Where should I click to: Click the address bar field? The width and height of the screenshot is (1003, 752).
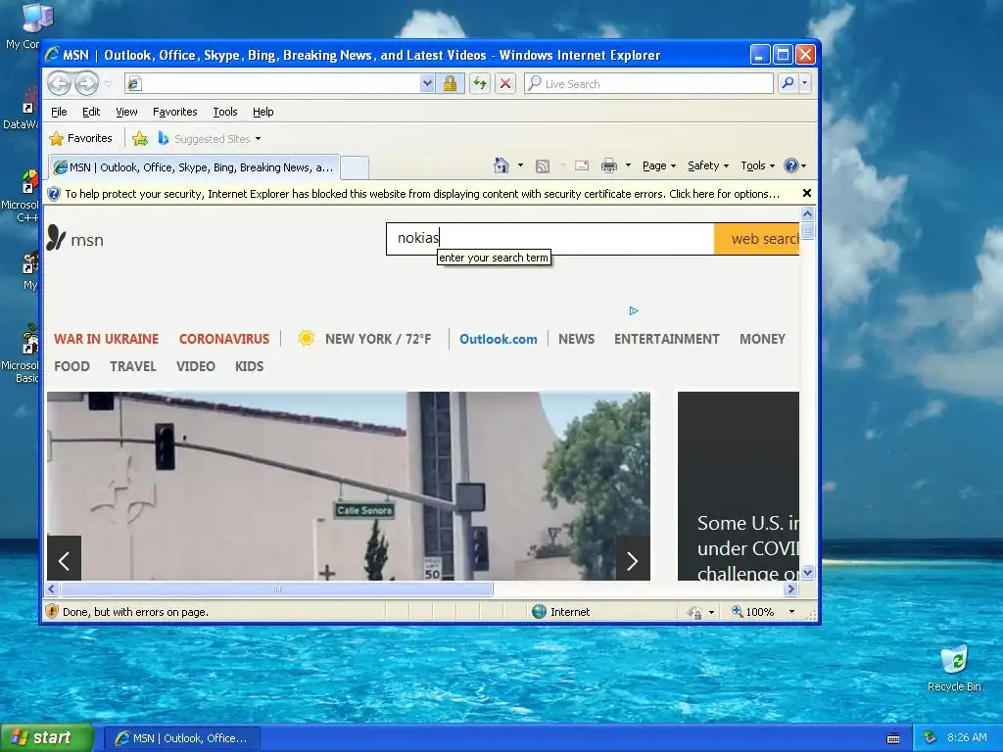[272, 84]
